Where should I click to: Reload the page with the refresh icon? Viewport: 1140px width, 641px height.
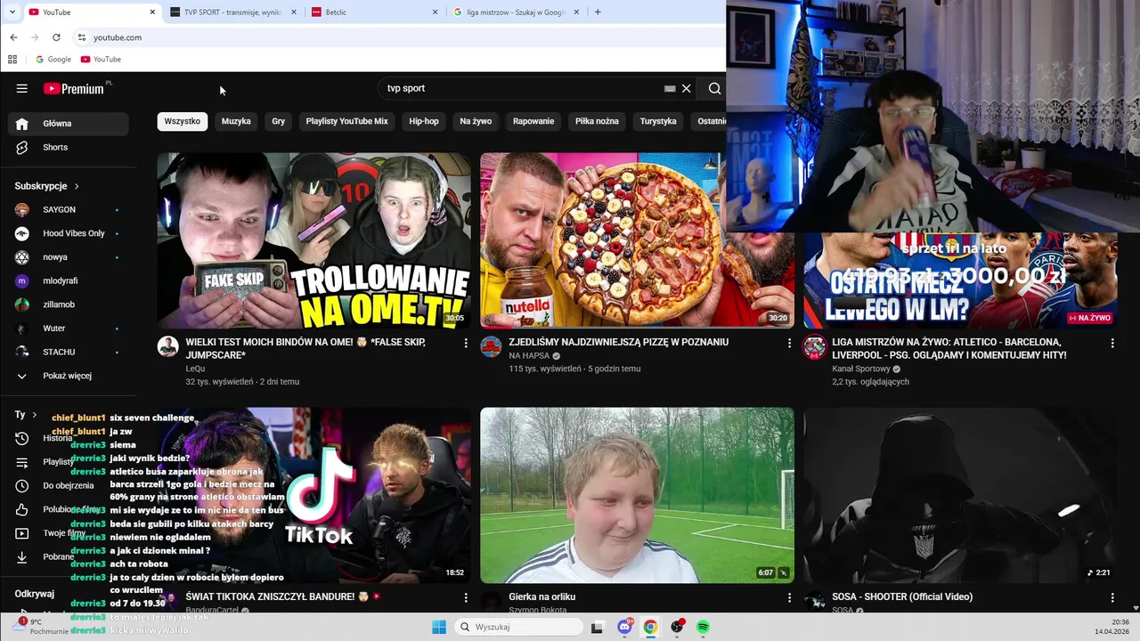point(56,37)
